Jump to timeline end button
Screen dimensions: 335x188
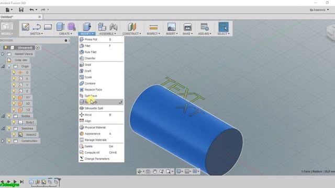coord(21,182)
